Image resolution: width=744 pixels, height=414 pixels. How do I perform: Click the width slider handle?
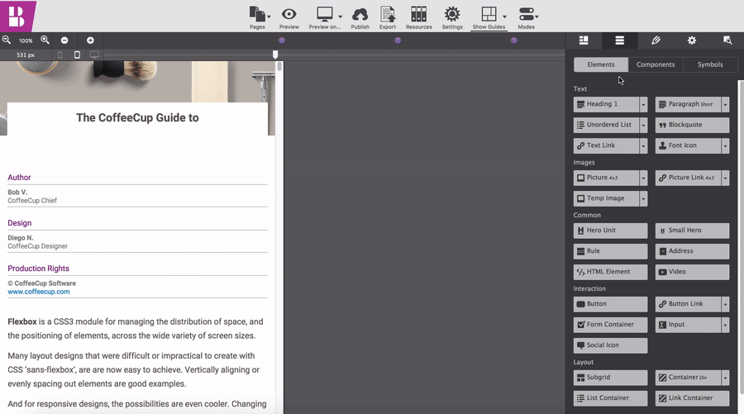275,55
